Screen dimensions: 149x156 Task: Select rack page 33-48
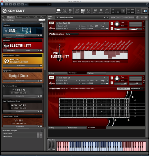tap(125, 17)
